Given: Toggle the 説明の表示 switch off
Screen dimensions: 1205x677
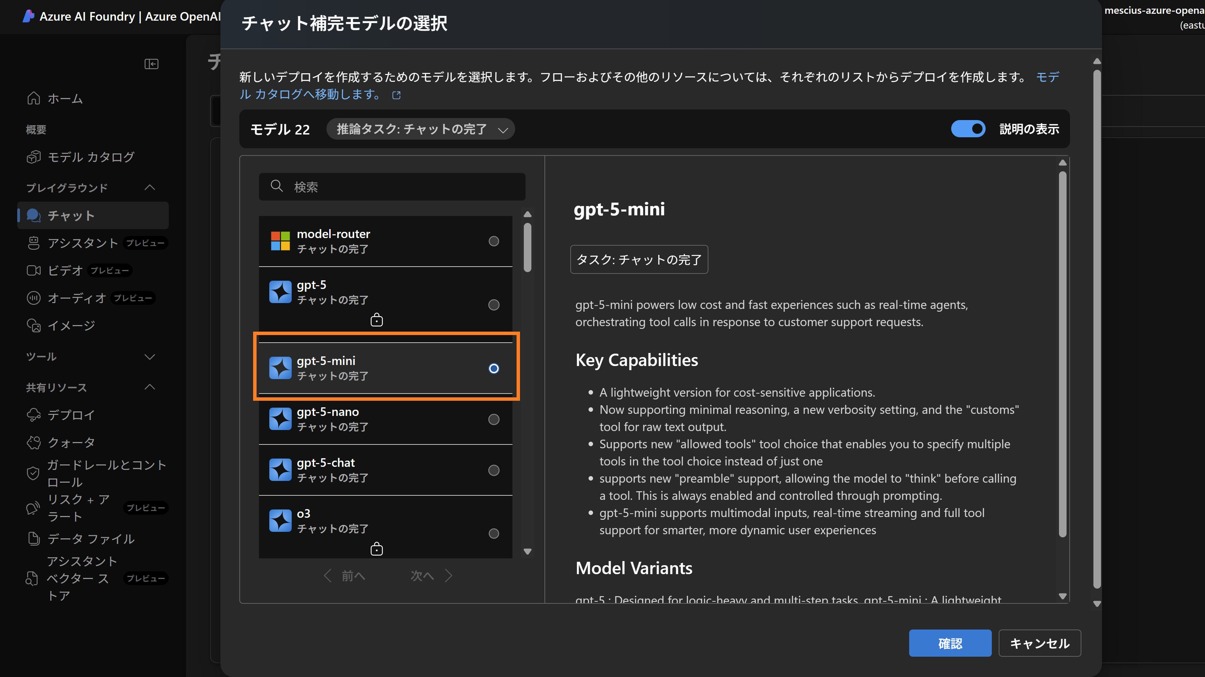Looking at the screenshot, I should [968, 129].
